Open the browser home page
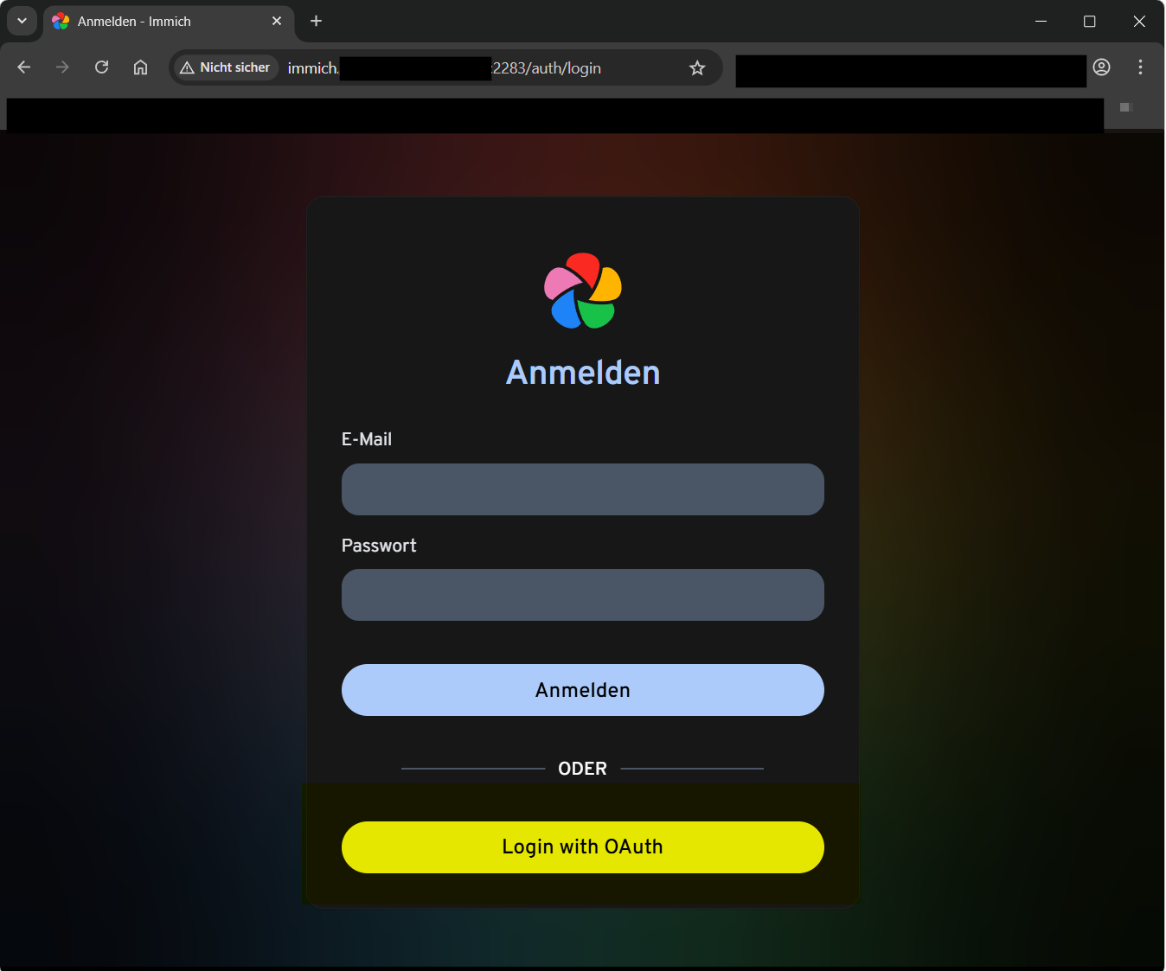1166x971 pixels. point(140,67)
